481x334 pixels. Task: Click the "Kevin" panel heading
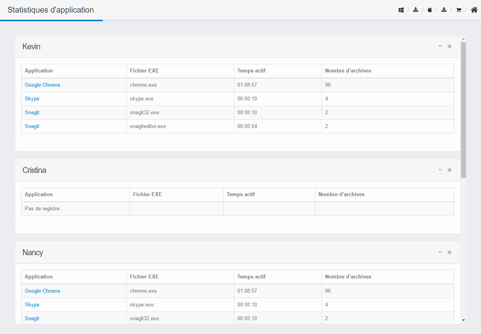point(31,46)
